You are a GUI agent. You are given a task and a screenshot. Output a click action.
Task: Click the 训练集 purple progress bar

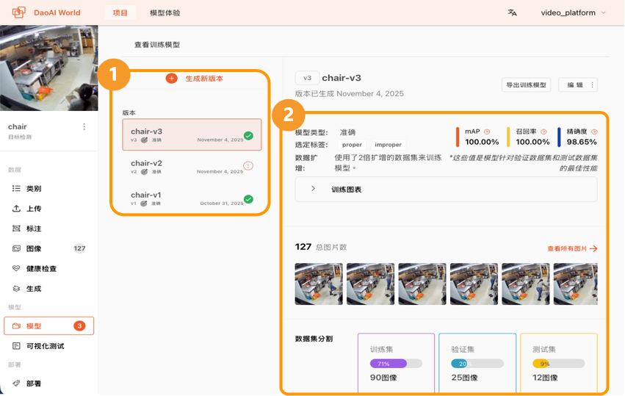[395, 363]
